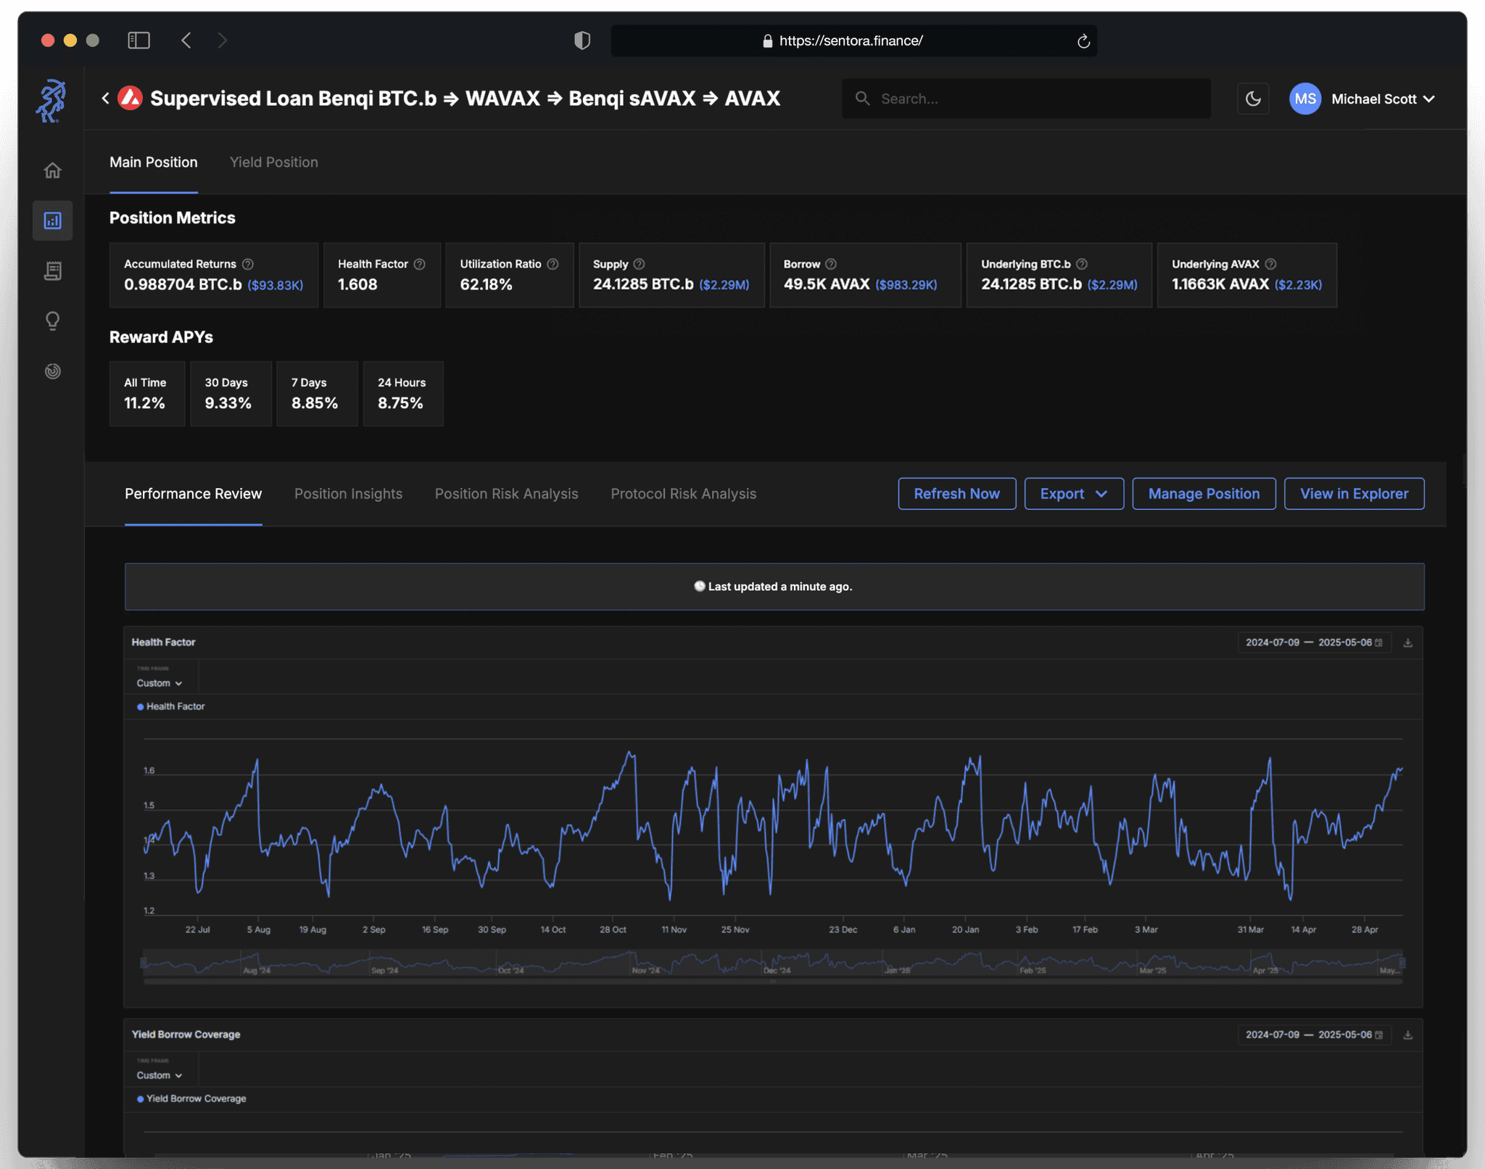Download the Health Factor chart data
Image resolution: width=1485 pixels, height=1169 pixels.
pyautogui.click(x=1407, y=643)
